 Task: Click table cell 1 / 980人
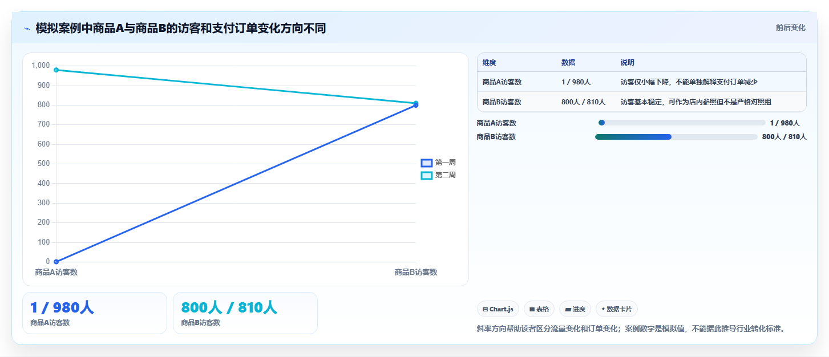click(576, 82)
